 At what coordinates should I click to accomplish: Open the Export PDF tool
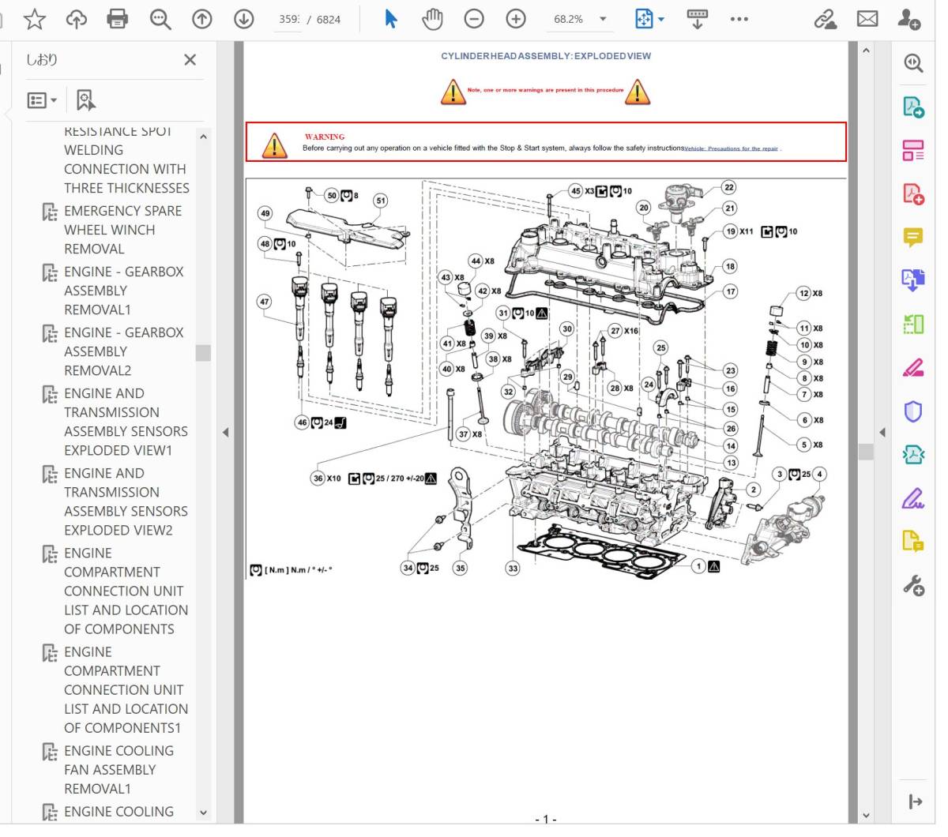914,107
